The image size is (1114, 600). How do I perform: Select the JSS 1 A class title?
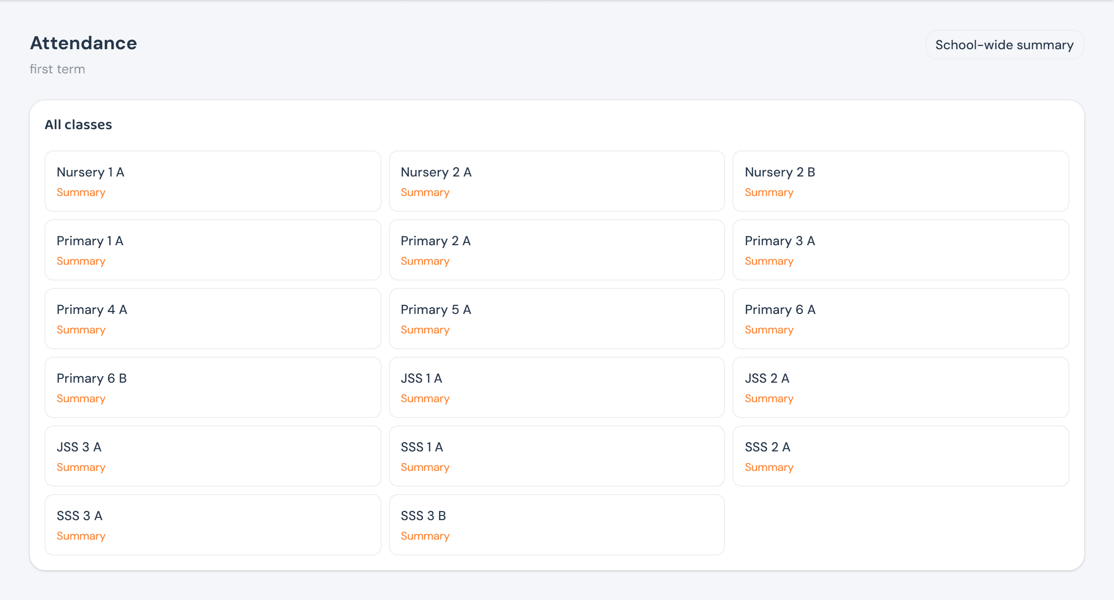tap(421, 378)
